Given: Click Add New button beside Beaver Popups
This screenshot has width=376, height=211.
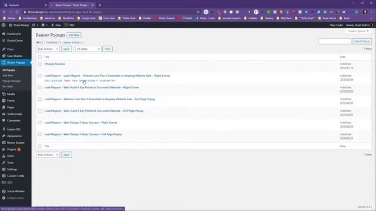Looking at the screenshot, I should pos(74,35).
